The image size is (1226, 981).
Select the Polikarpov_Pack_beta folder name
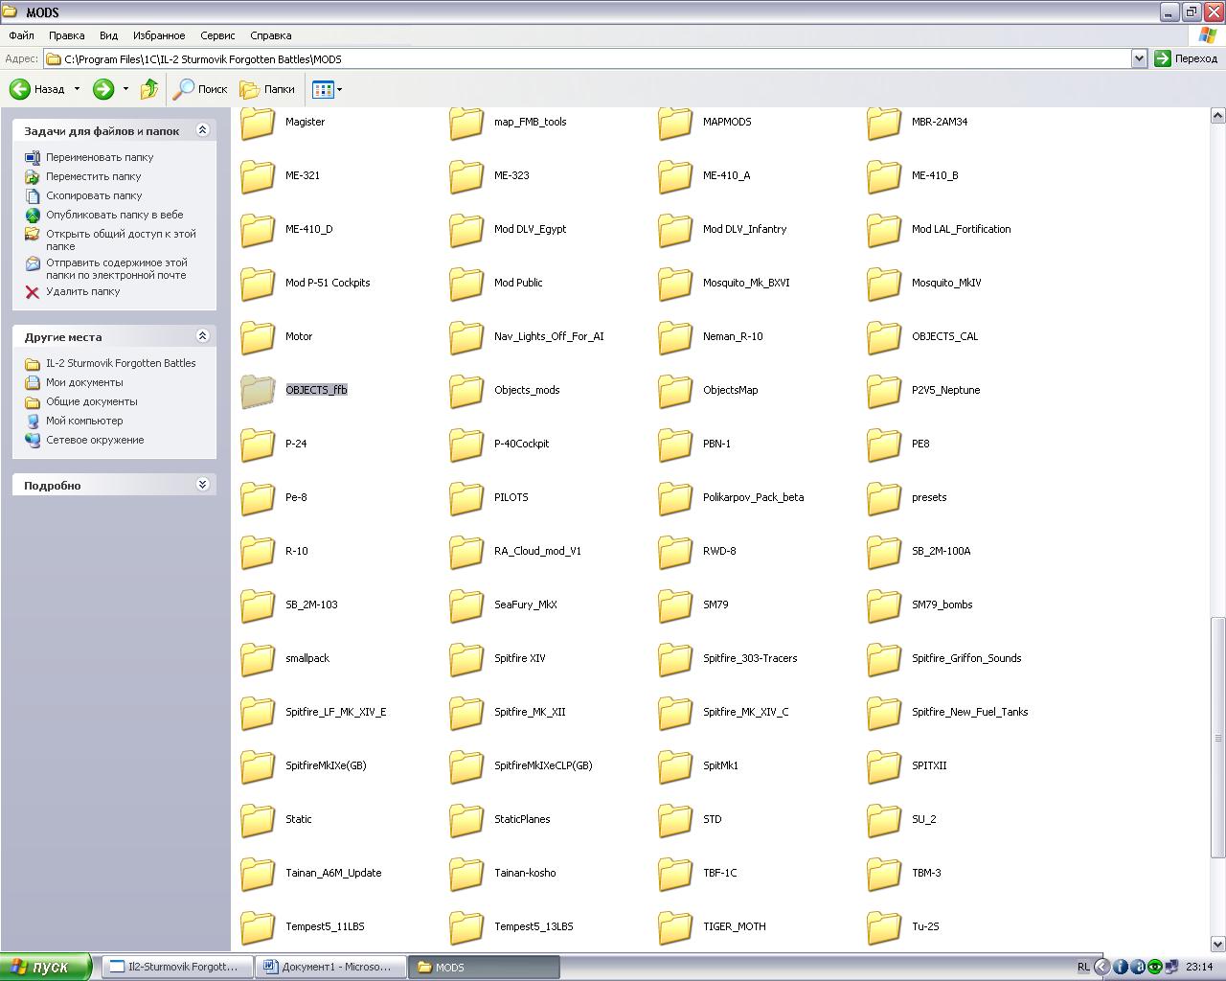(753, 497)
